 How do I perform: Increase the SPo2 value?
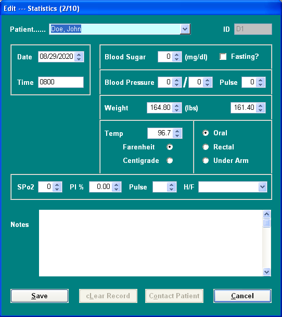[x=57, y=184]
